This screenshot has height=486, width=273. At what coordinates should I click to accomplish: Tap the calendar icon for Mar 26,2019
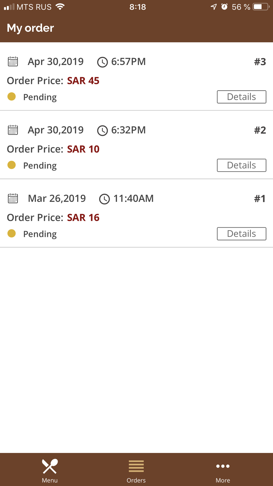pos(13,198)
